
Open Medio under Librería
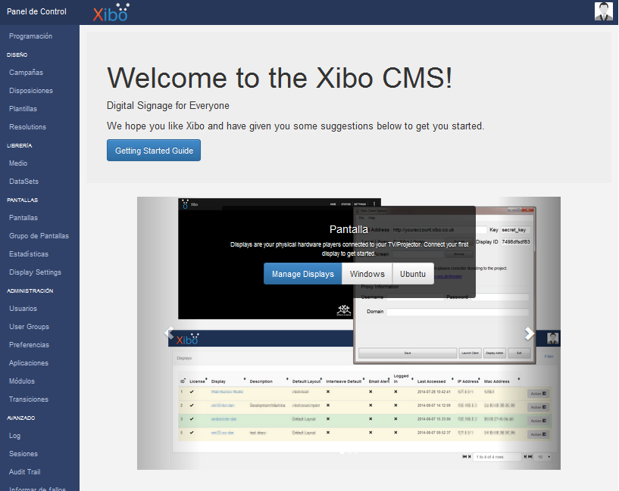pyautogui.click(x=18, y=163)
